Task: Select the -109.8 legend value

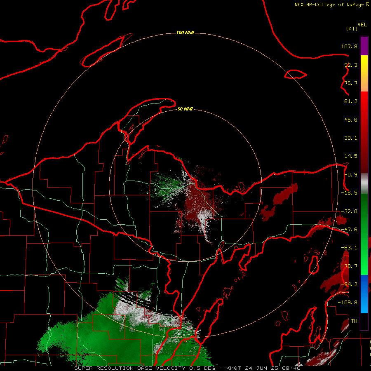Action: [x=348, y=303]
